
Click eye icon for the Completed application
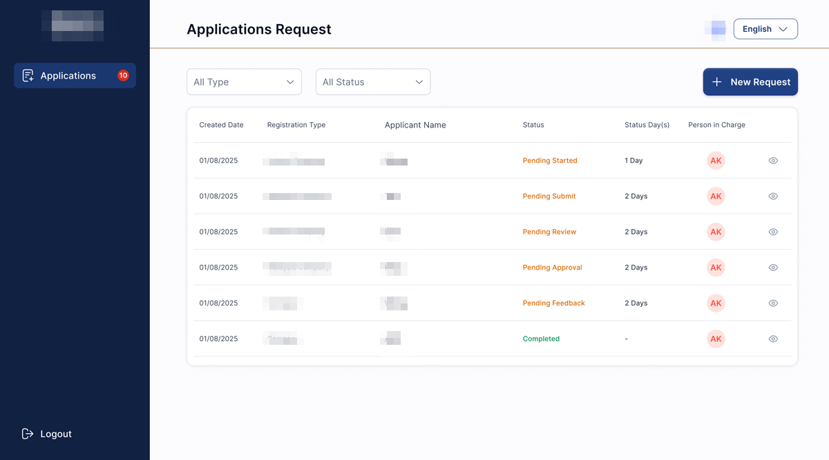(773, 339)
